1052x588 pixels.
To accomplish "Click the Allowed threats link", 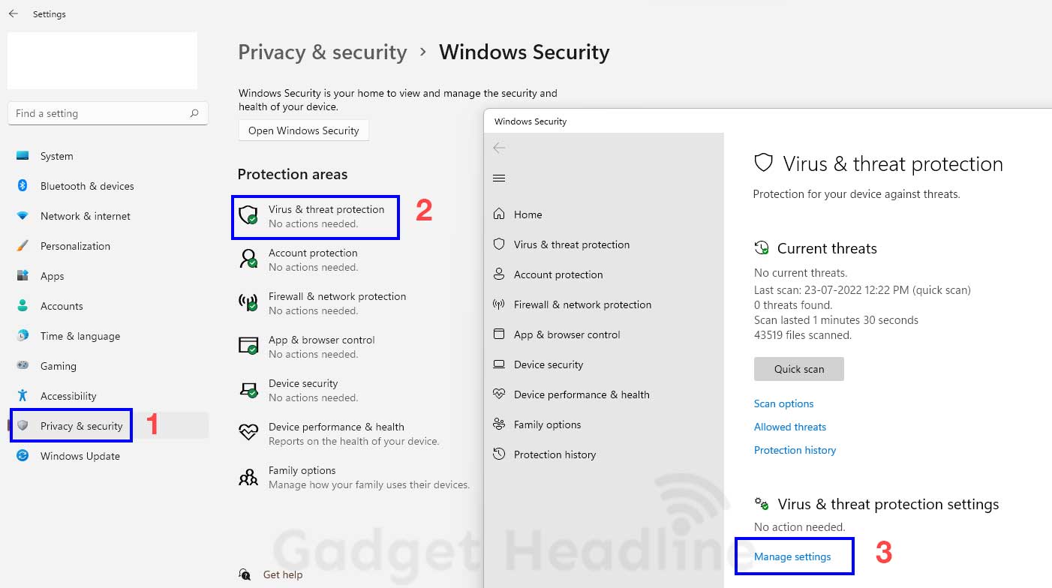I will point(789,427).
